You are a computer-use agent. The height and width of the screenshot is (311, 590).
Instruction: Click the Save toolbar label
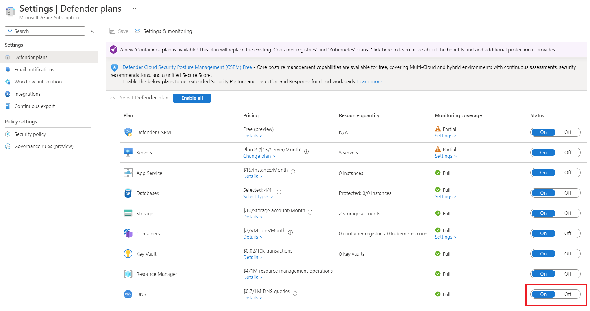pos(123,31)
